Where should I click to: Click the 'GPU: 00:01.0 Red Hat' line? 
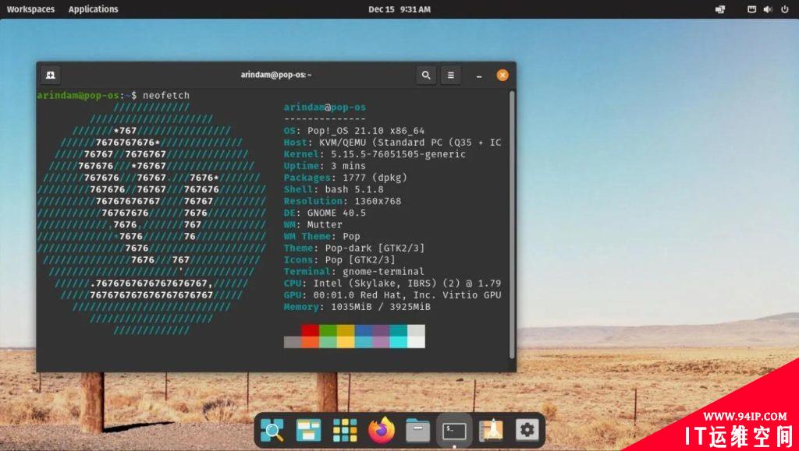(x=392, y=295)
